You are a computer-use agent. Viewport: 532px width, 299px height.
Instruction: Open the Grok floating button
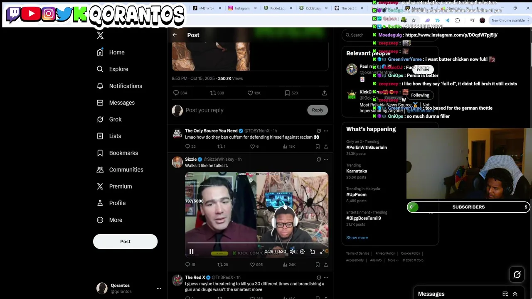pyautogui.click(x=517, y=274)
